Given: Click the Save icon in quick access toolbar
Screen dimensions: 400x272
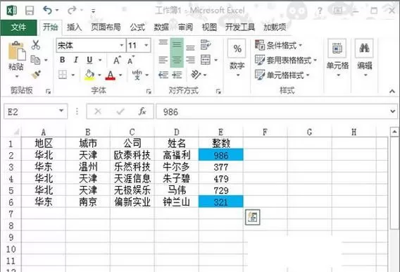Looking at the screenshot, I should (30, 11).
